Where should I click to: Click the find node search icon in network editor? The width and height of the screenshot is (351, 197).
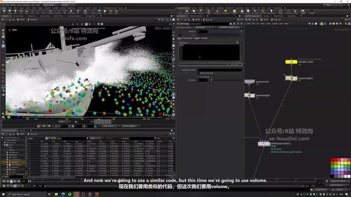pos(346,24)
